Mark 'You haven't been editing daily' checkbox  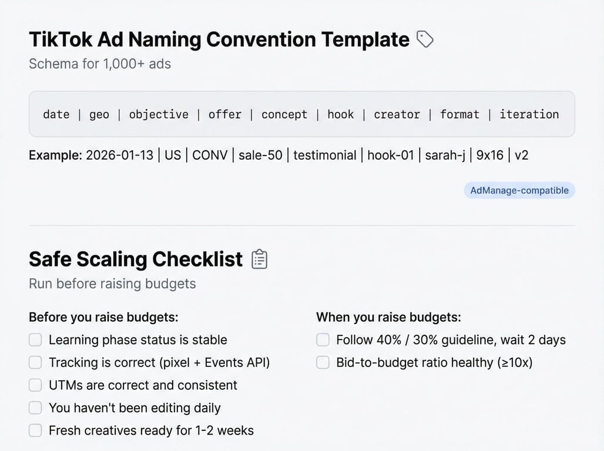pos(36,408)
